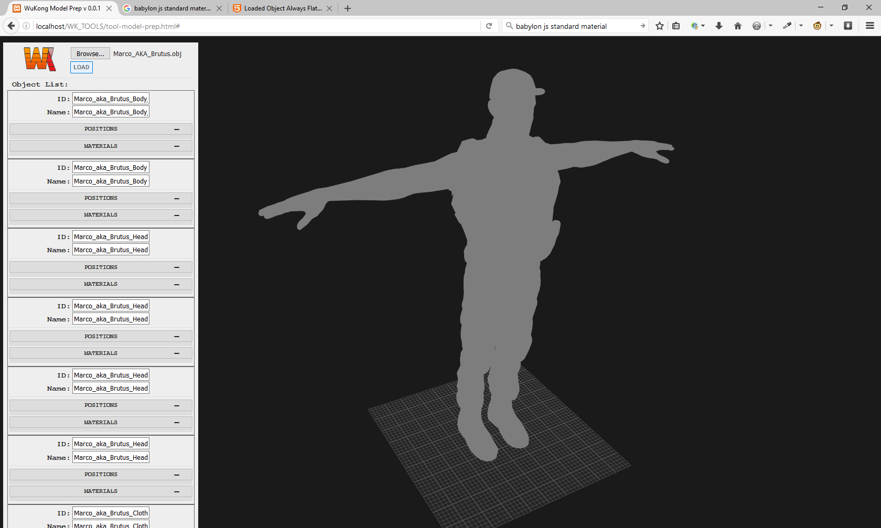Activate the eyedropper color picker icon

[x=787, y=26]
